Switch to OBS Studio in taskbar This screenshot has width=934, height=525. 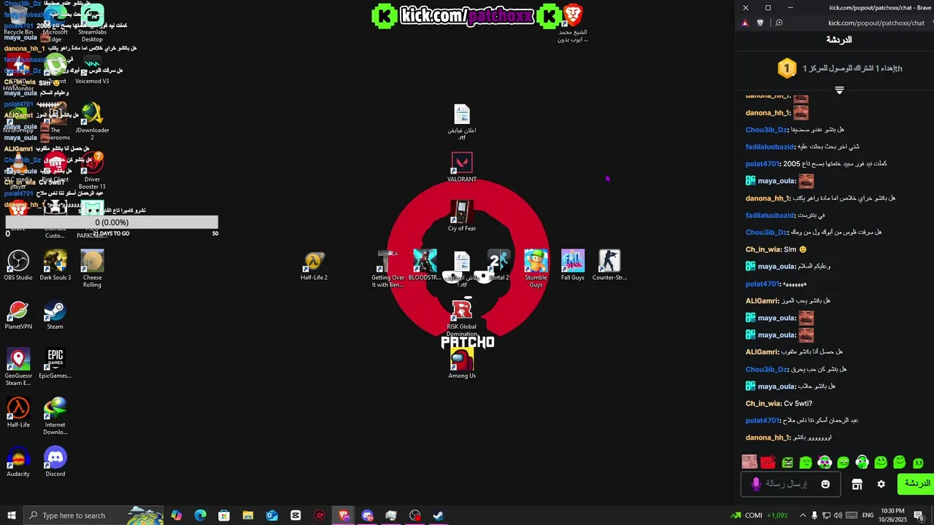click(415, 516)
